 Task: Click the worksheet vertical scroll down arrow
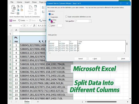coord(130,99)
